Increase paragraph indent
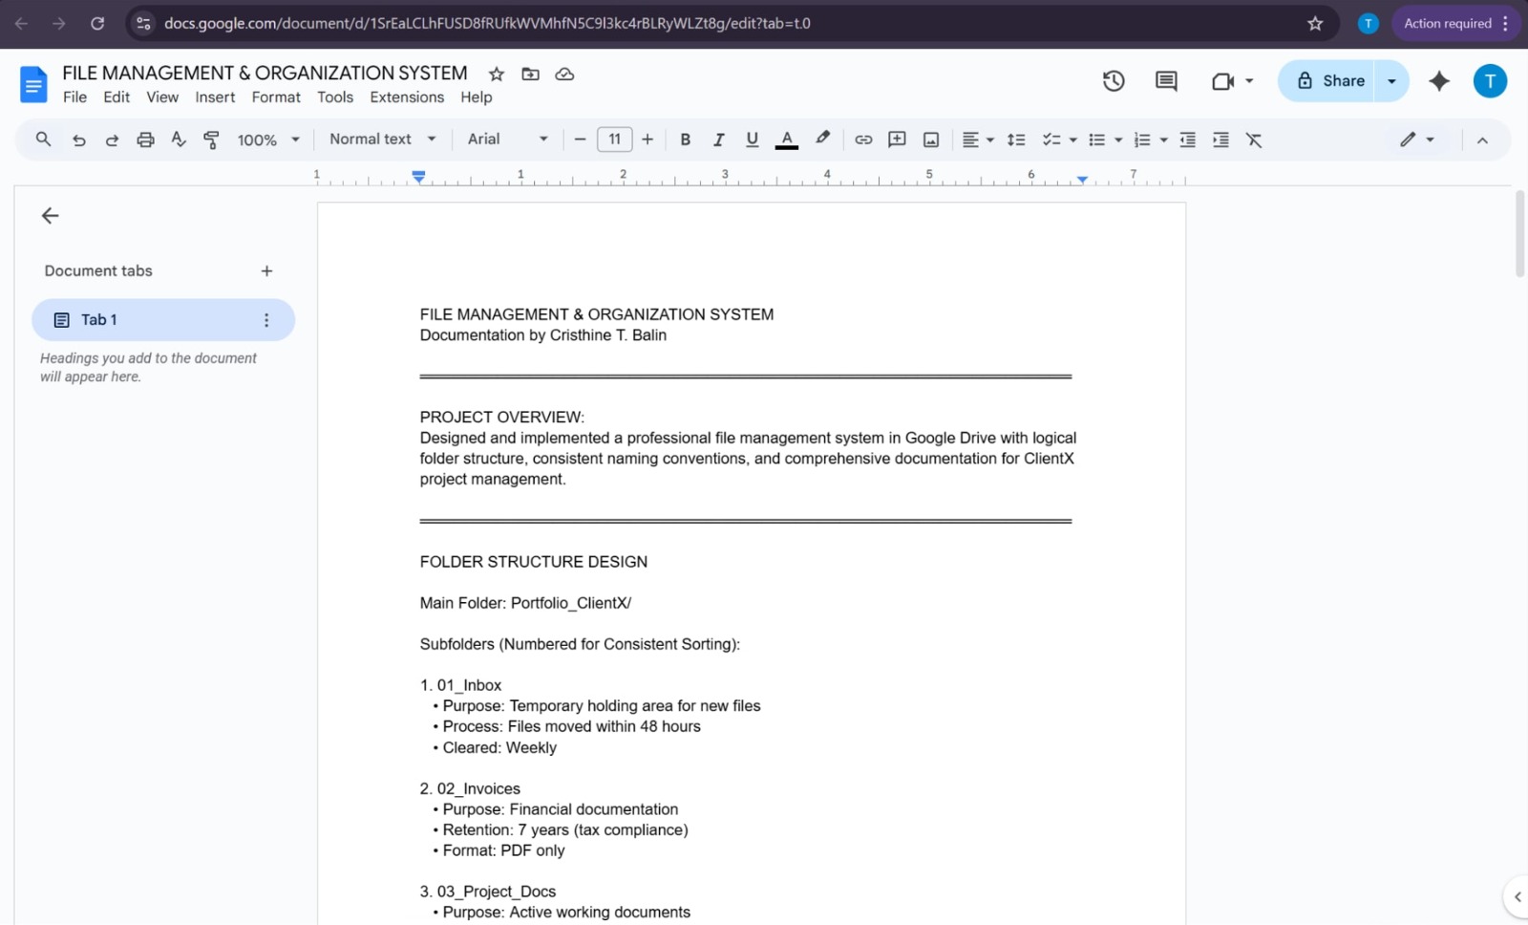1528x925 pixels. tap(1220, 140)
